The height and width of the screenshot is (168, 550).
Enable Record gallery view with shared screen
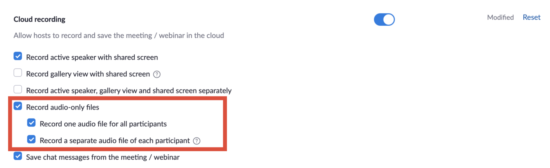18,73
